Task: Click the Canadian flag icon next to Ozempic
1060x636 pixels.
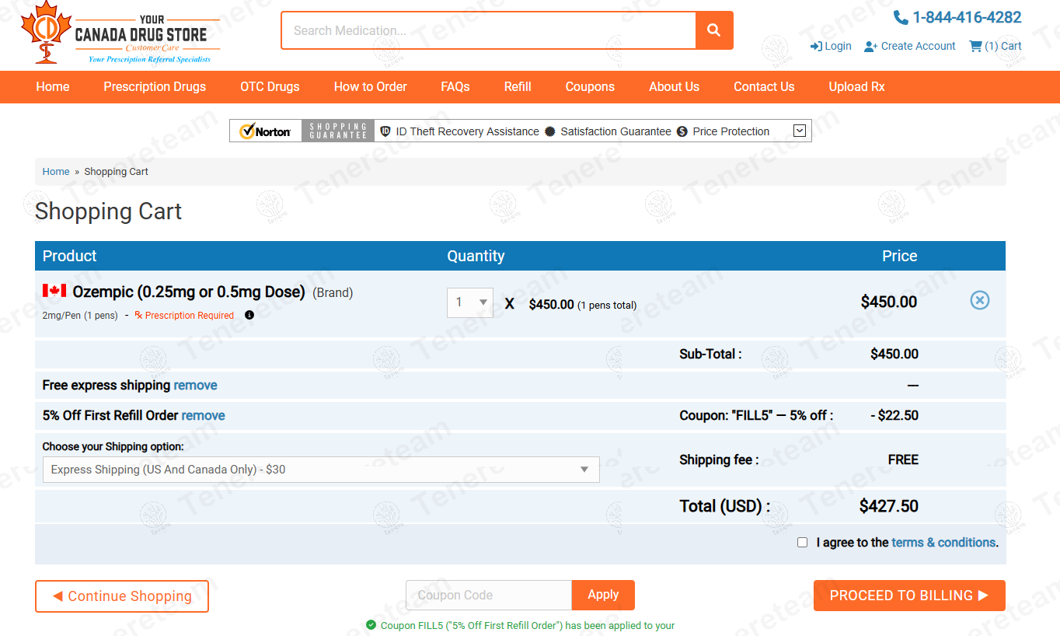Action: [x=54, y=291]
